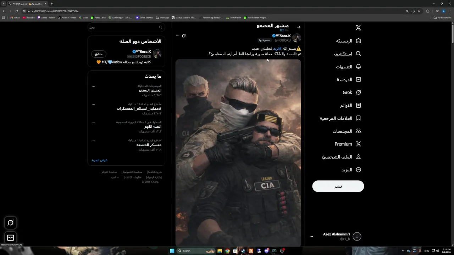454x255 pixels.
Task: Open the CIA post image
Action: coord(238,152)
